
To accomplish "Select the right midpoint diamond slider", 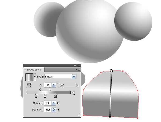I will coord(50,90).
